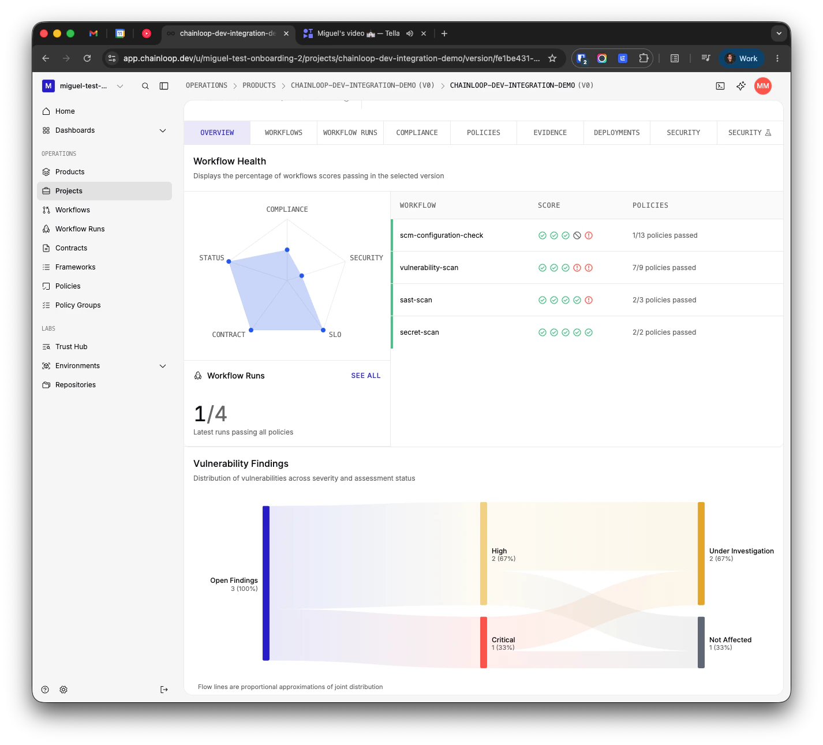
Task: Switch to the Overview tab
Action: point(217,133)
